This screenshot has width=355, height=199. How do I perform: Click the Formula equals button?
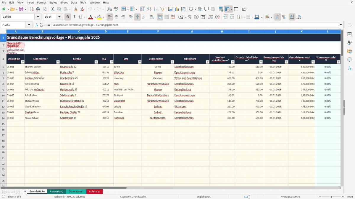(x=49, y=25)
